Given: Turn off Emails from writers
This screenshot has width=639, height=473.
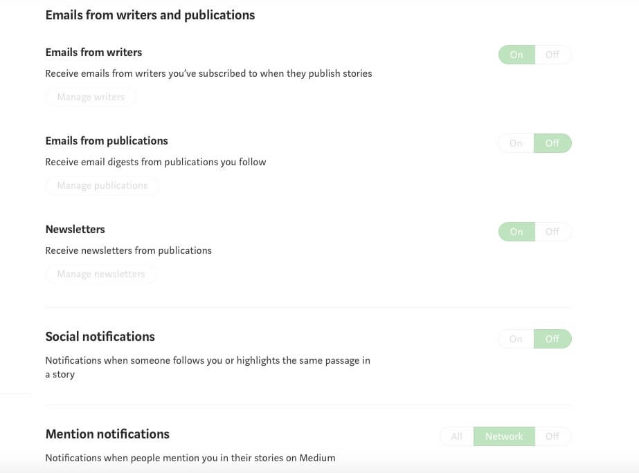Looking at the screenshot, I should (x=552, y=55).
